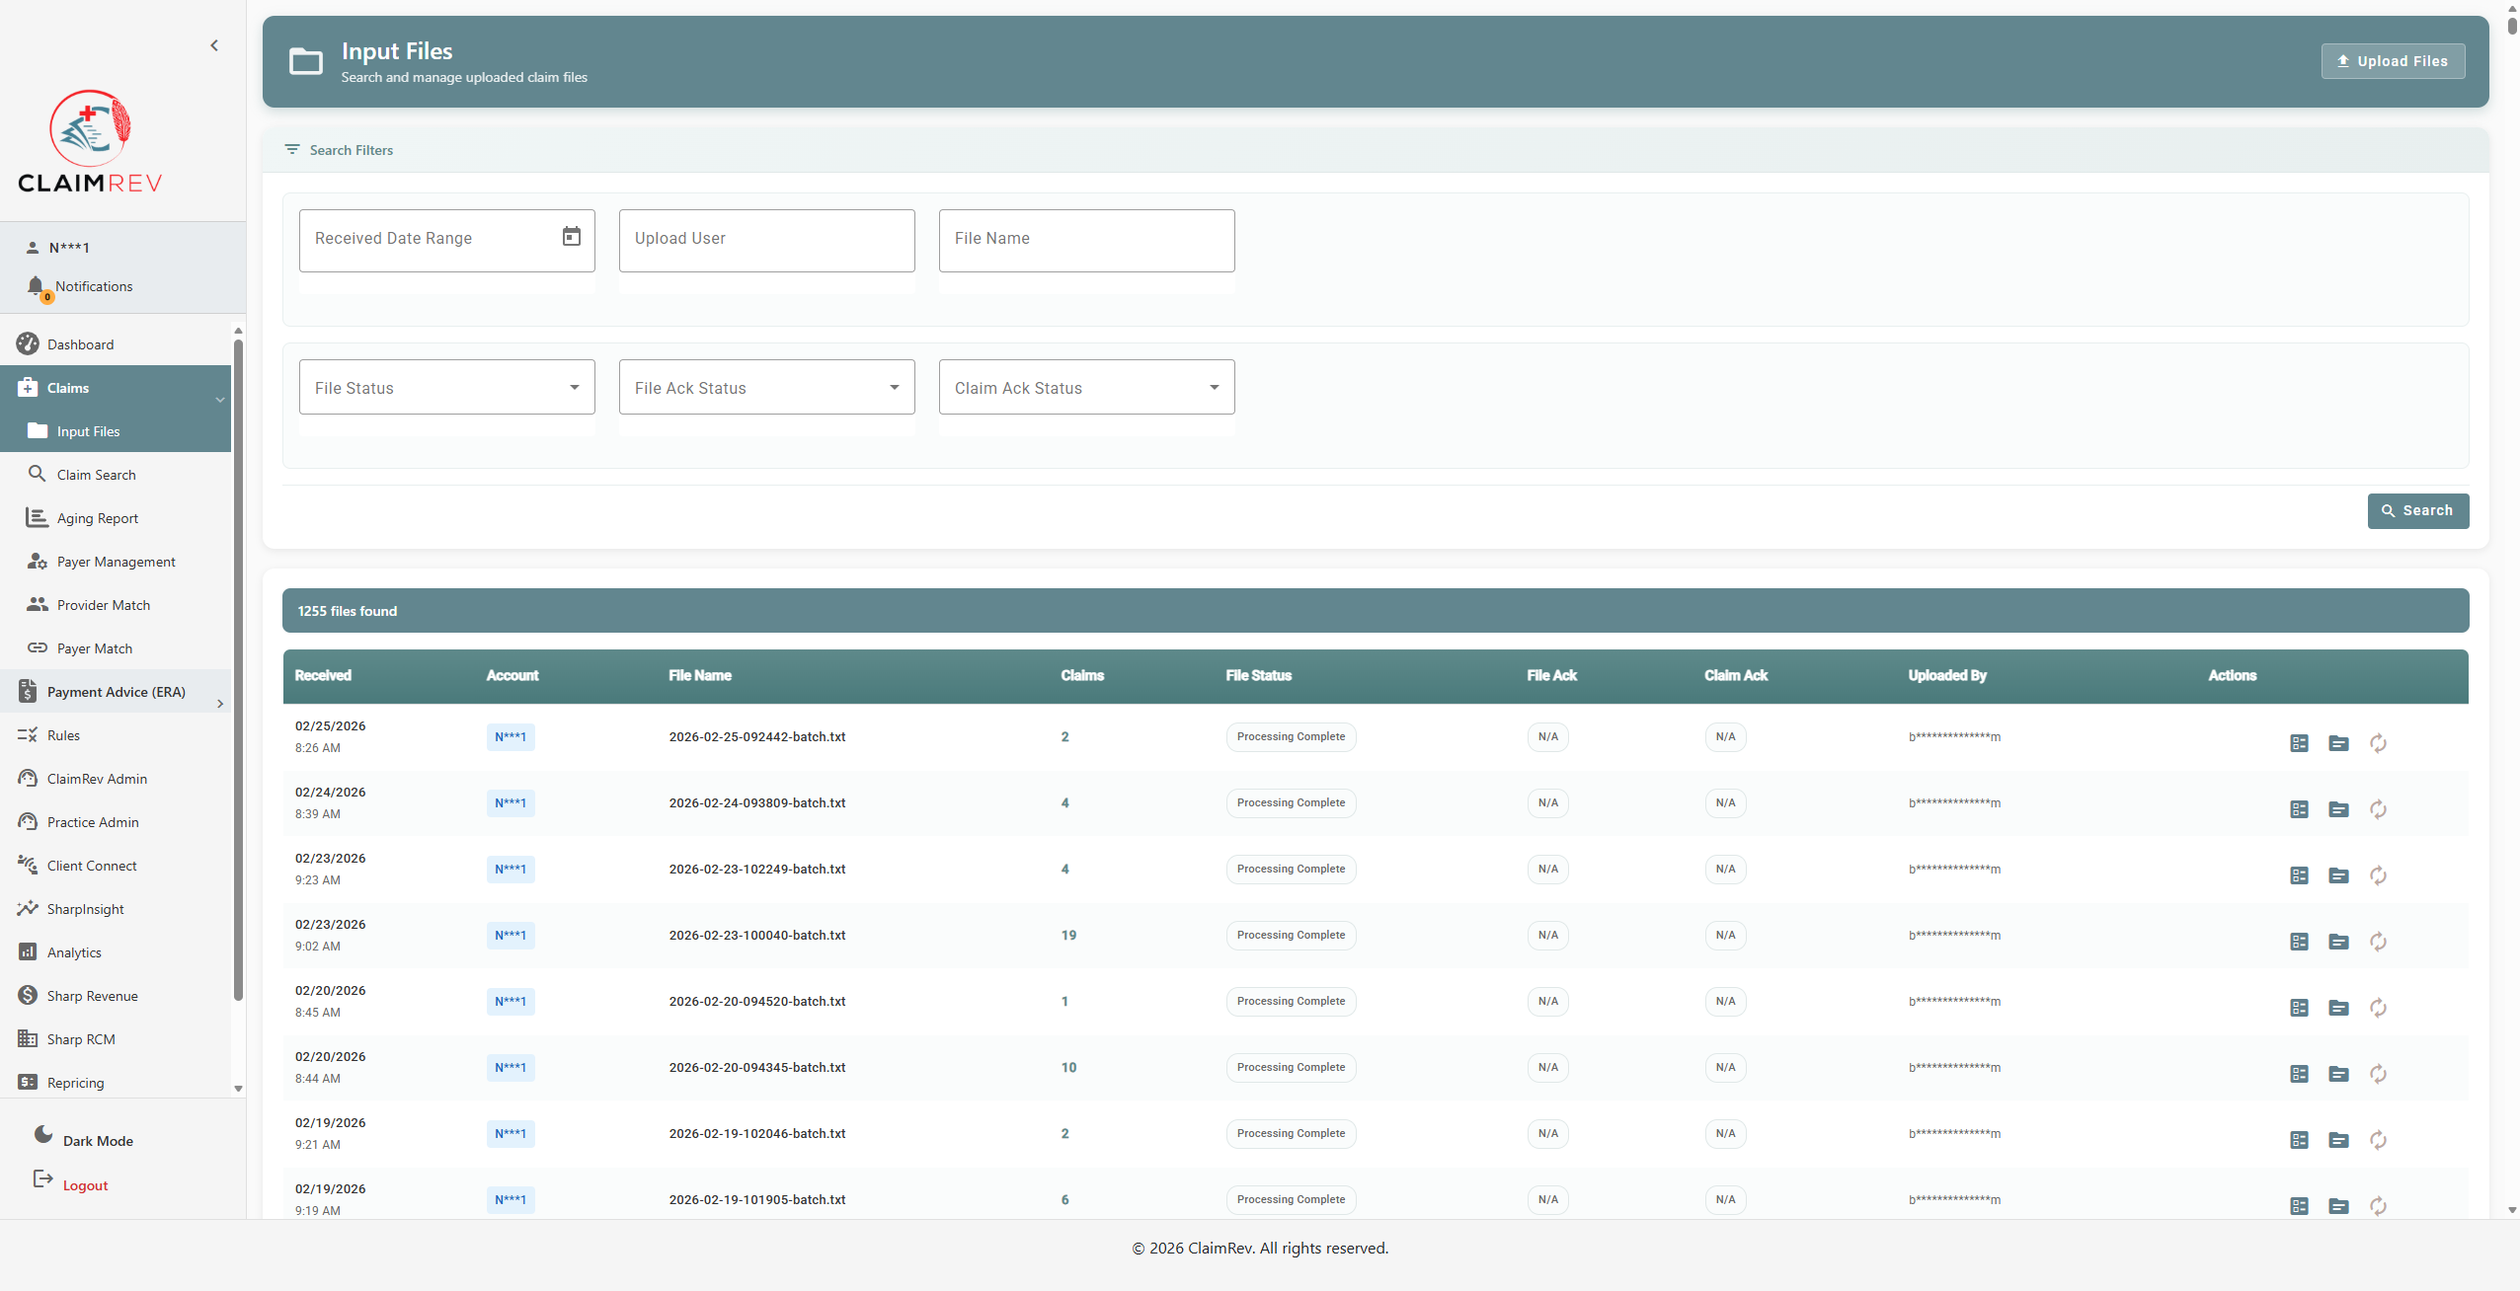
Task: Open file details for 2026-02-25-092442-batch.txt
Action: pos(2338,743)
